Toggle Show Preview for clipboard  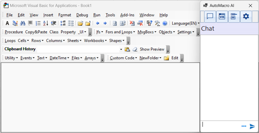152,49
